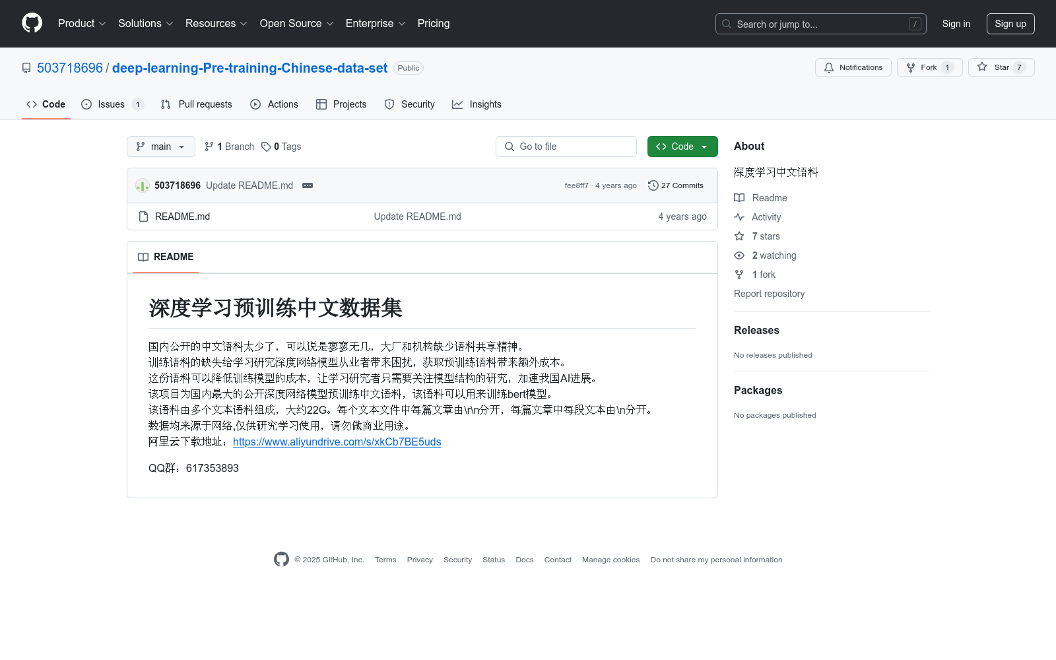The image size is (1056, 660).
Task: Open the footer Privacy link
Action: pos(420,560)
